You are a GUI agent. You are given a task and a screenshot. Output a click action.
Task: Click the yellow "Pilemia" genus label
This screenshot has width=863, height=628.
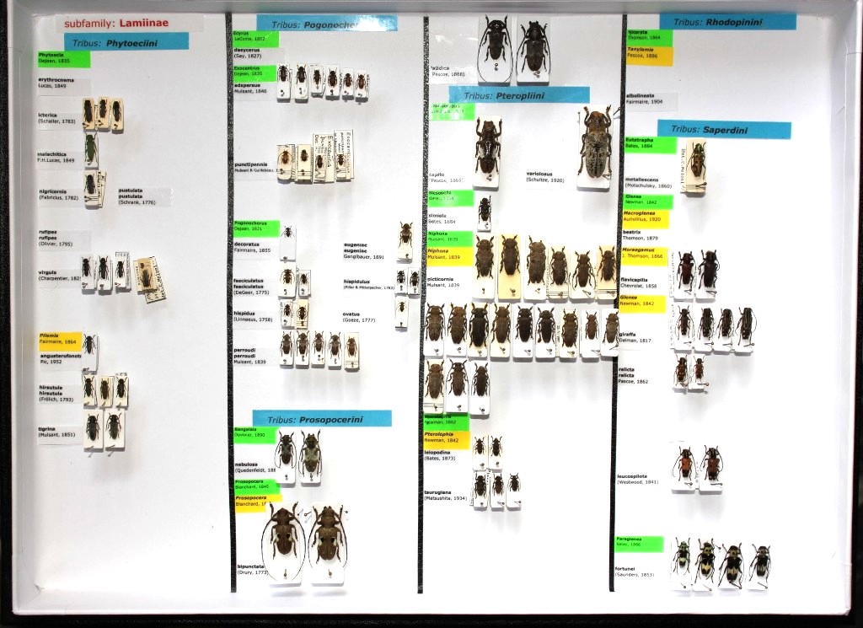pyautogui.click(x=59, y=340)
